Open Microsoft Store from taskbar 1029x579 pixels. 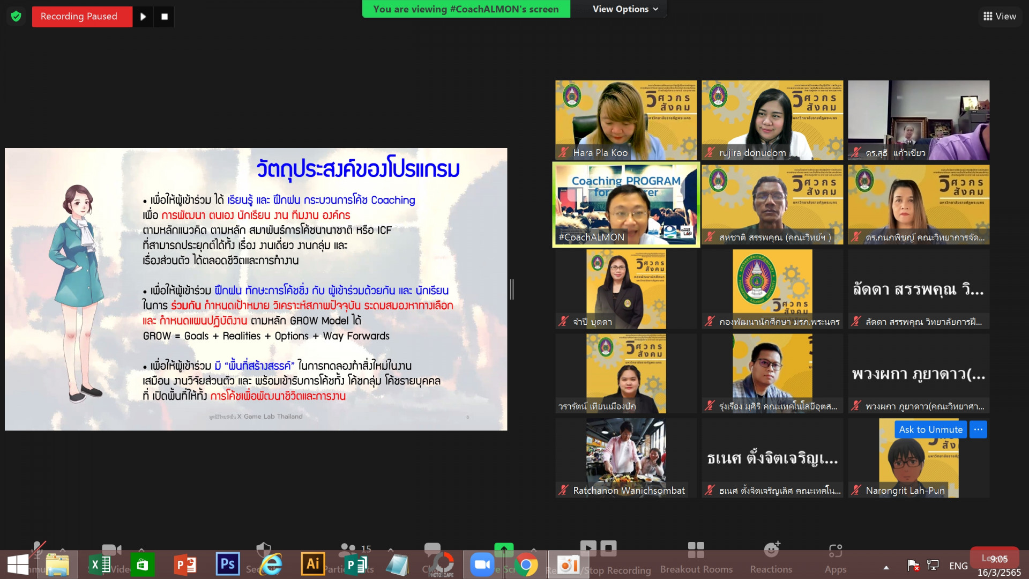tap(142, 565)
